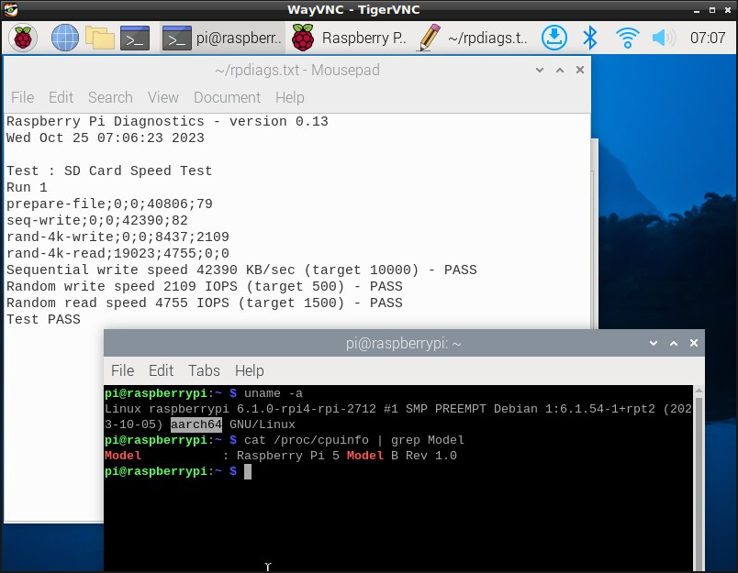Image resolution: width=738 pixels, height=573 pixels.
Task: Click the 'Wed Oct 25 07:06:23 2023' line
Action: [105, 138]
